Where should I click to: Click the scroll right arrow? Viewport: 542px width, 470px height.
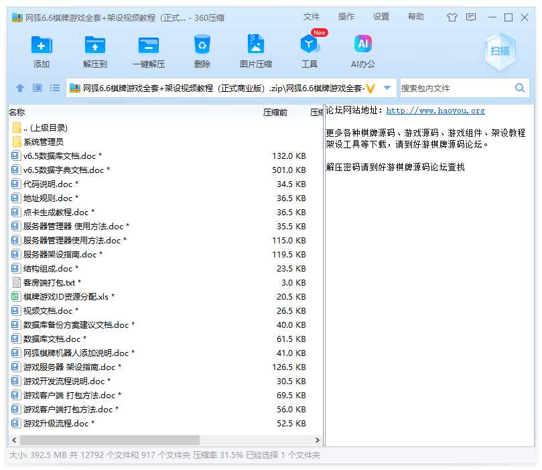coord(318,440)
